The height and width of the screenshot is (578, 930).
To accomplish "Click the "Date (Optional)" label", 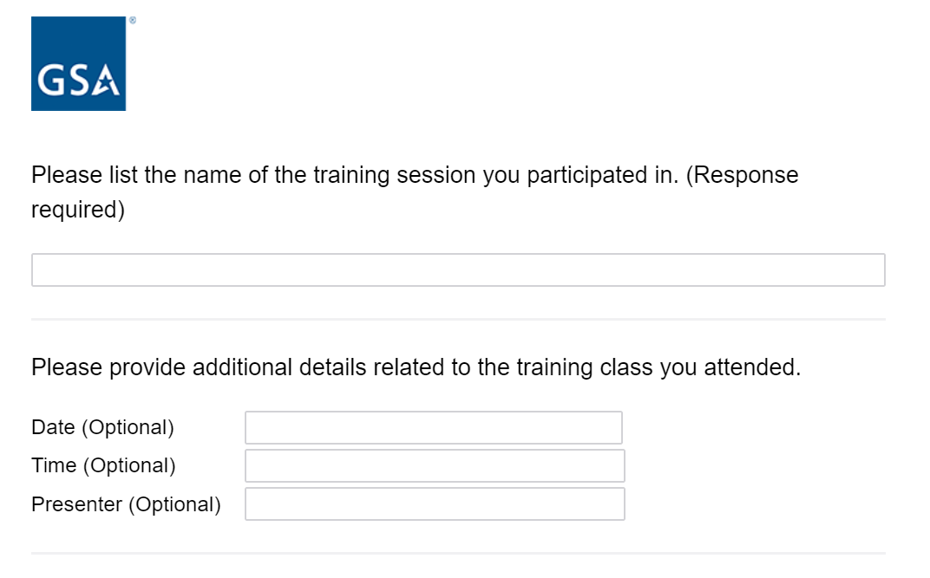I will (102, 427).
